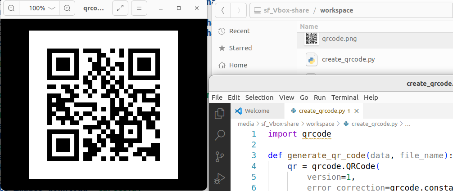Image resolution: width=453 pixels, height=191 pixels.
Task: Click the QRCode call on line 4
Action: coord(360,166)
